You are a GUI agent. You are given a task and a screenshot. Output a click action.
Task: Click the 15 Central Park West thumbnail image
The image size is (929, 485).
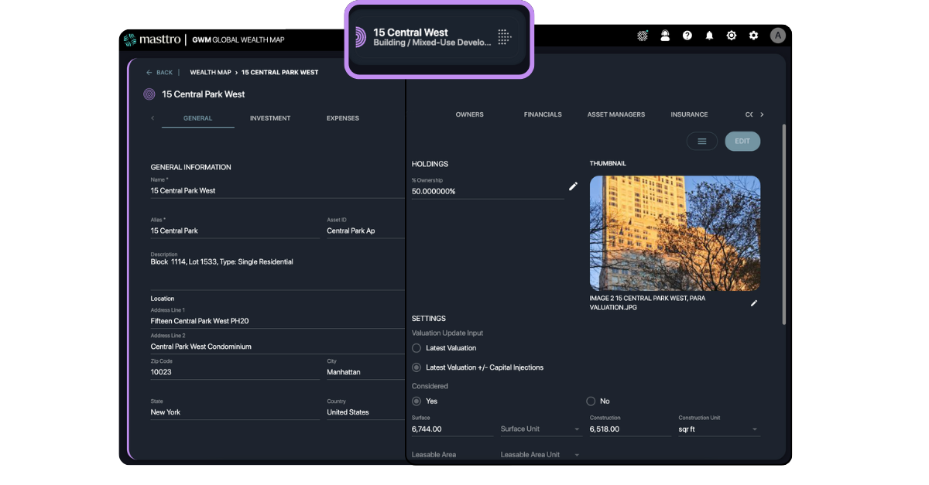674,233
